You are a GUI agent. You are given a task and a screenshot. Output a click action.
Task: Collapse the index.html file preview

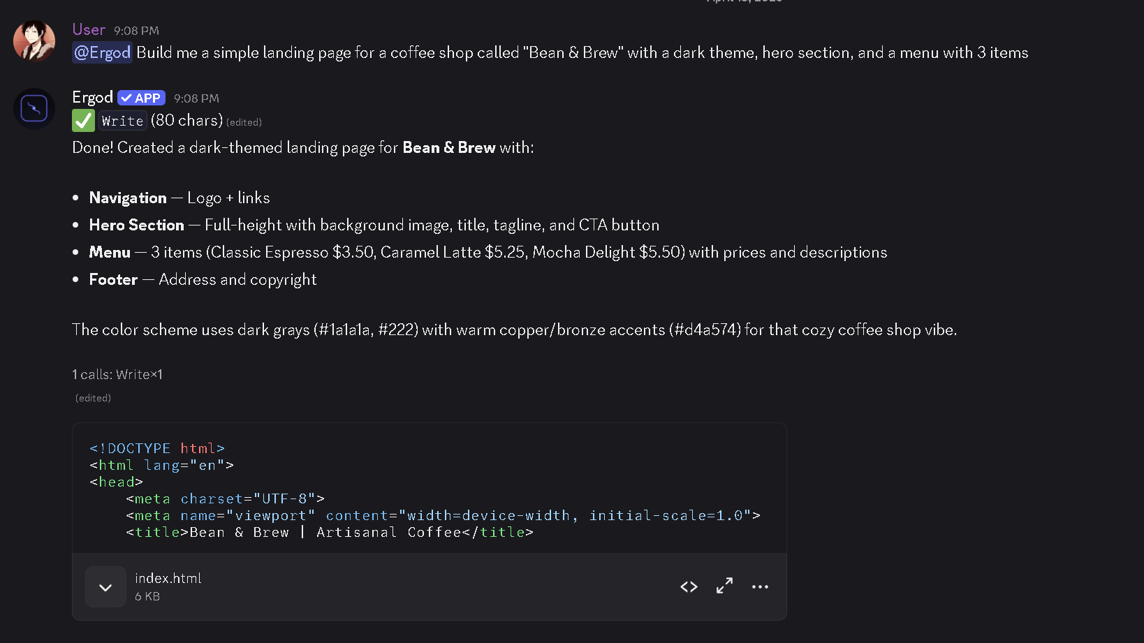(x=105, y=587)
